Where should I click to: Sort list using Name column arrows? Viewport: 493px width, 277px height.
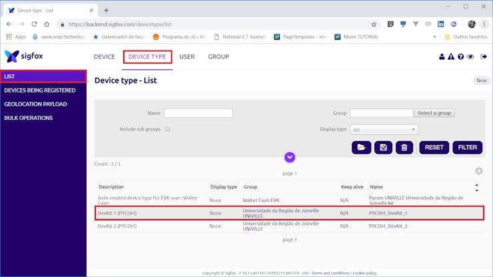pos(476,188)
